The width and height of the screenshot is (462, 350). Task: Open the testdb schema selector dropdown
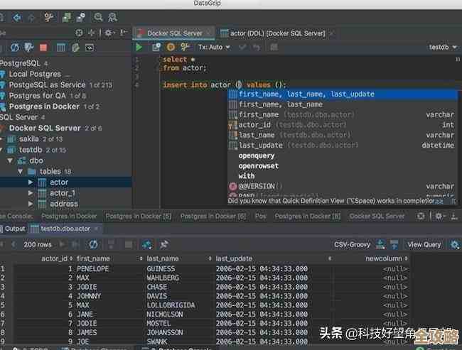(443, 47)
